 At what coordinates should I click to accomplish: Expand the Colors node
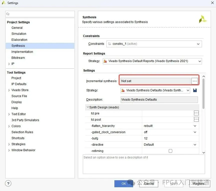(x=9, y=126)
